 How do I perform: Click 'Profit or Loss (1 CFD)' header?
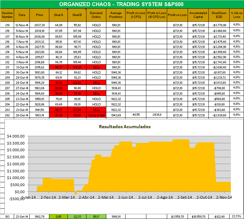(x=136, y=15)
